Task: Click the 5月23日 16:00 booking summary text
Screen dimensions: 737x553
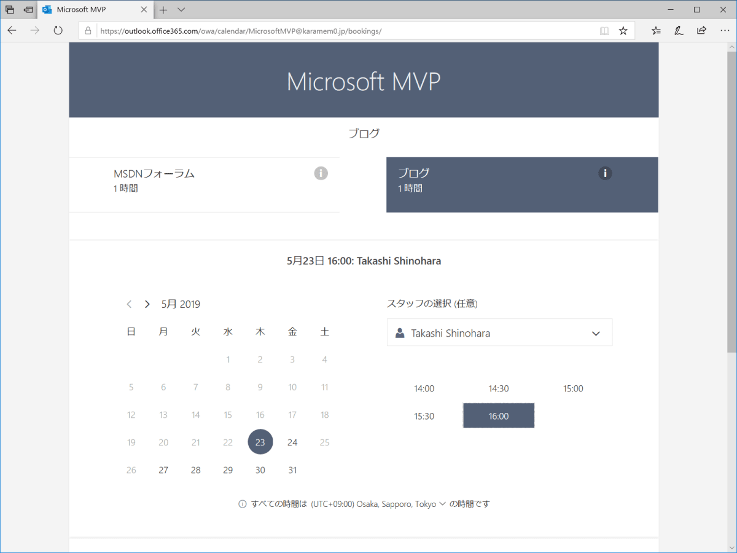Action: [x=364, y=261]
